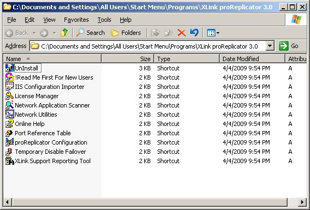Select the Temporary Disable Failover icon
Viewport: 310px width, 210px height.
point(9,152)
